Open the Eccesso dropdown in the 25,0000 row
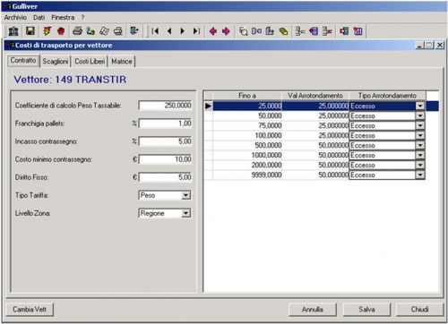The height and width of the screenshot is (324, 448). click(x=420, y=106)
